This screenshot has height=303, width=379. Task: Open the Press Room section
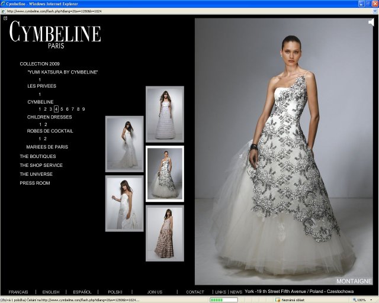[35, 183]
